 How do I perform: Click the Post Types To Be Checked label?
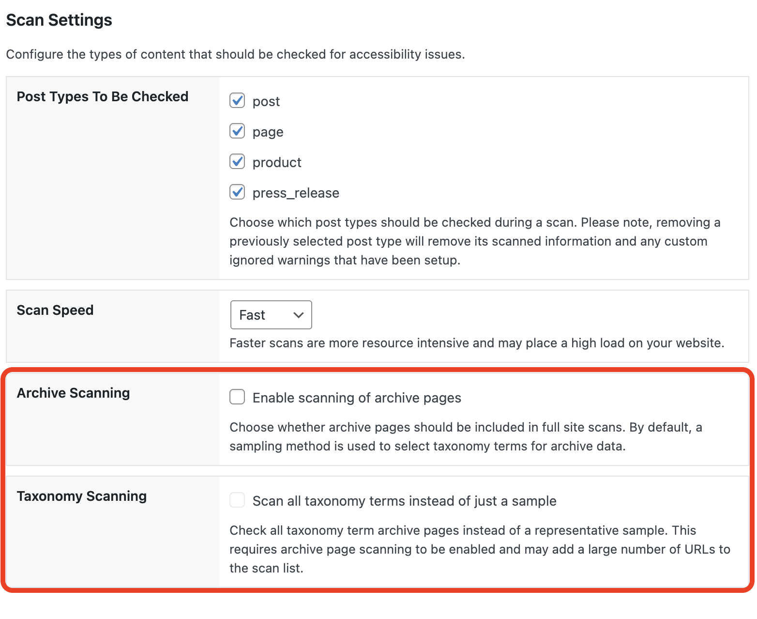(x=102, y=96)
